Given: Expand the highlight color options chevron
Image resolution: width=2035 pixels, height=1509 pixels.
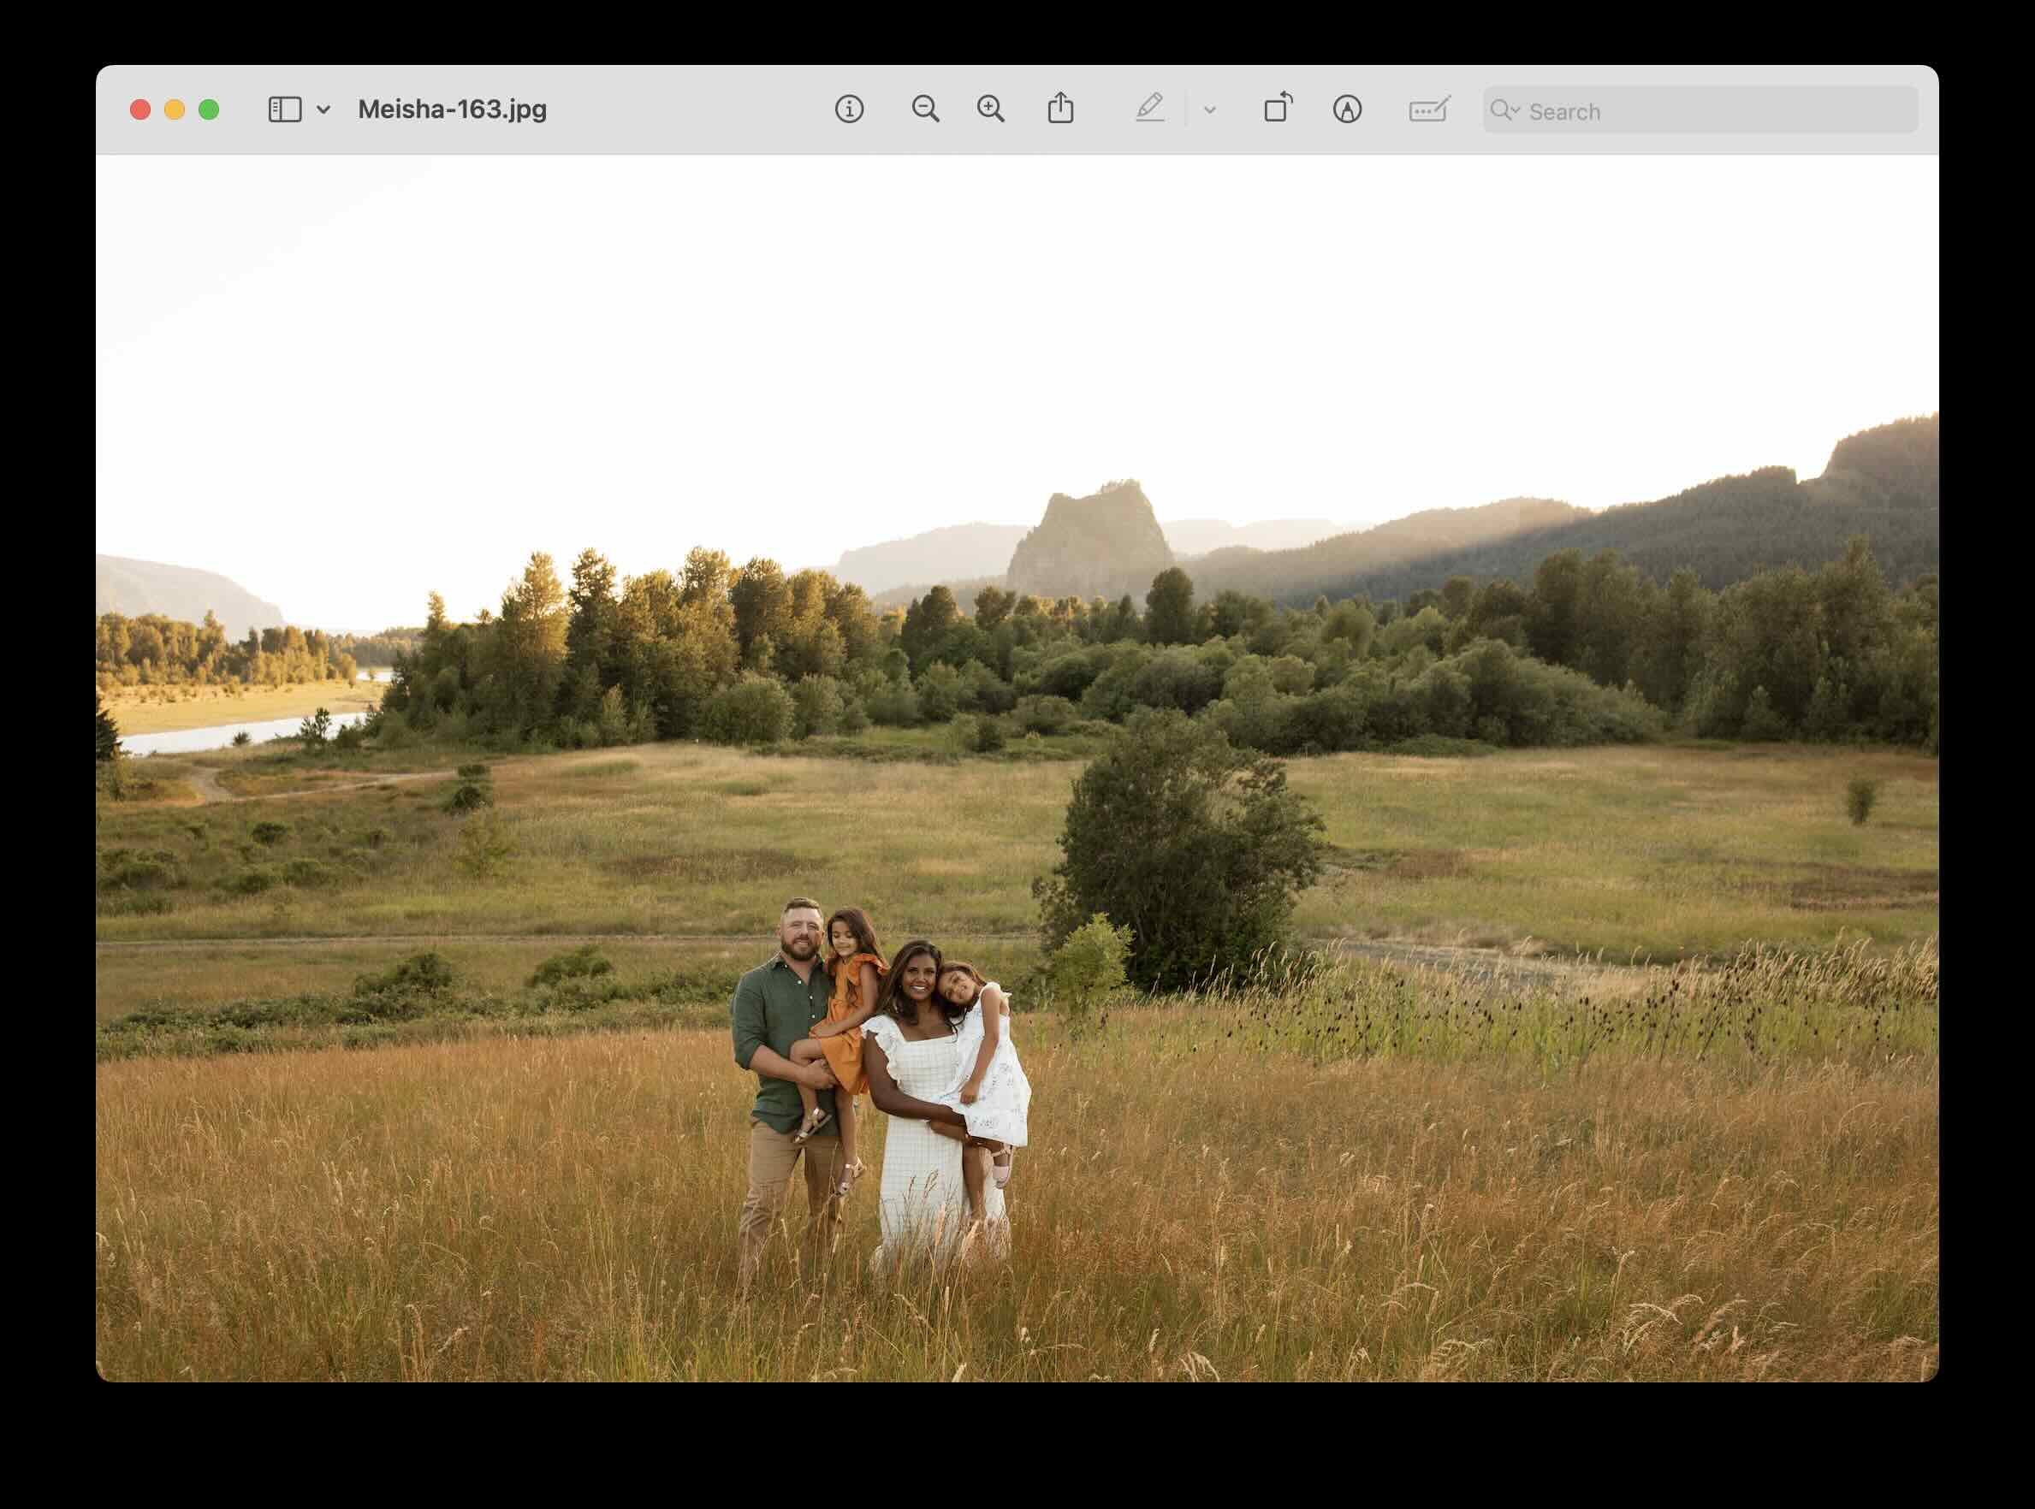Looking at the screenshot, I should [x=1210, y=109].
